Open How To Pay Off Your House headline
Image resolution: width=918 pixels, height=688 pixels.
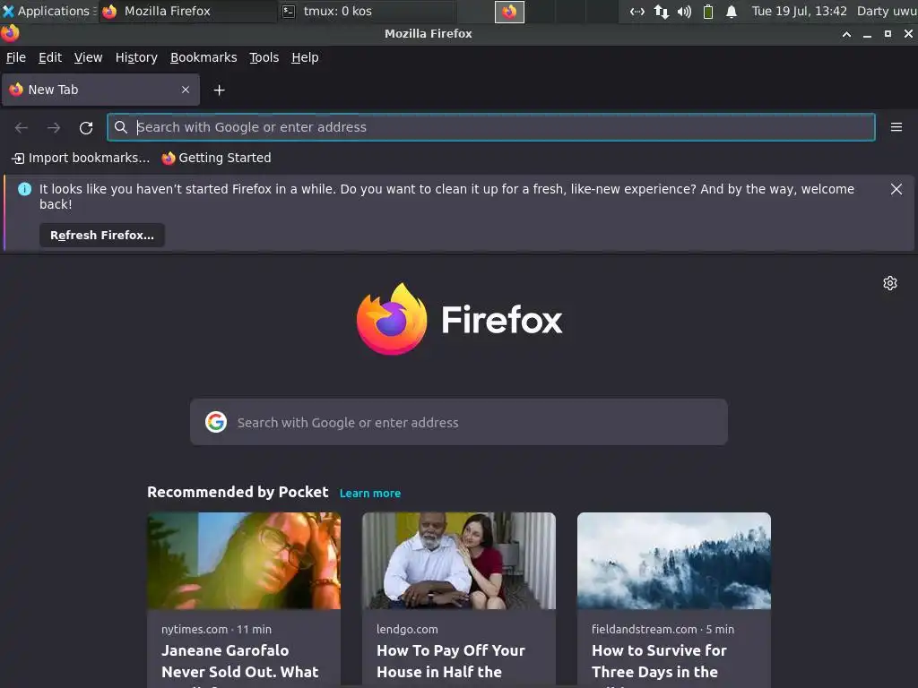point(451,662)
